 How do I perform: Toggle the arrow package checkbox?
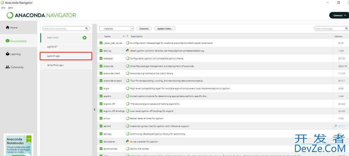[x=101, y=118]
